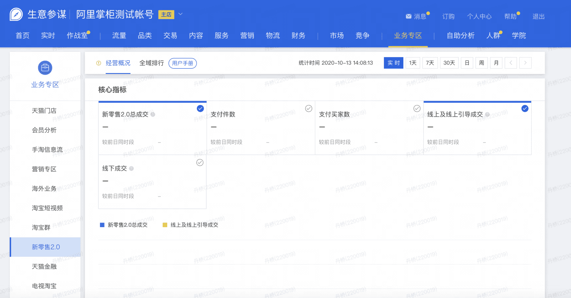Toggle blue 新零售2.0总成交 legend swatch

[x=102, y=225]
